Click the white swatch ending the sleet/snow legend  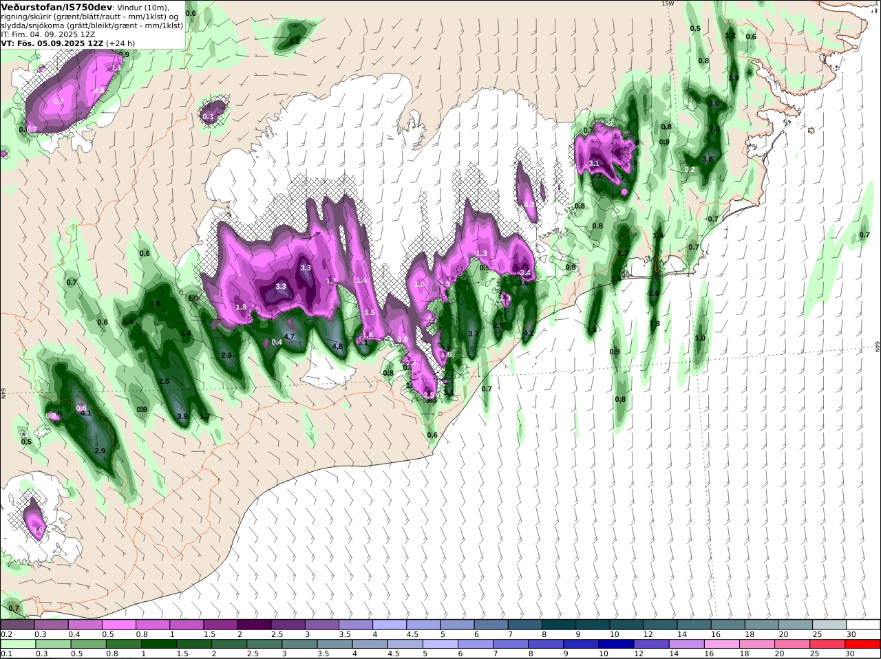864,625
